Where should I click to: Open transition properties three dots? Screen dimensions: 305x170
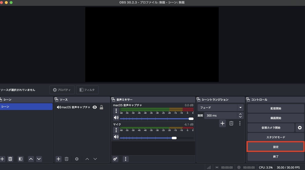coord(240,123)
